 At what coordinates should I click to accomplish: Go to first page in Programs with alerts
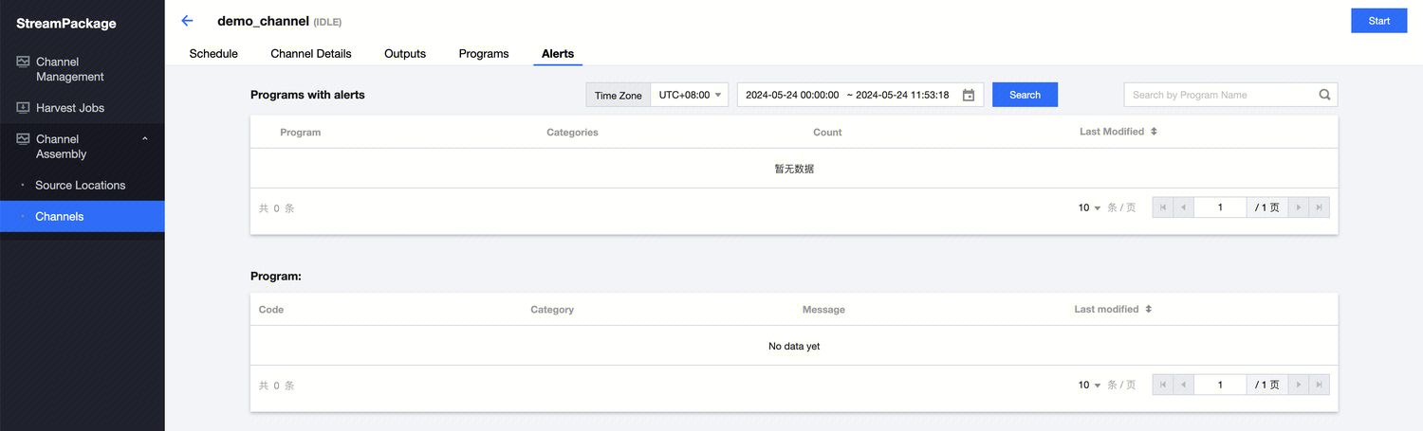pos(1163,207)
